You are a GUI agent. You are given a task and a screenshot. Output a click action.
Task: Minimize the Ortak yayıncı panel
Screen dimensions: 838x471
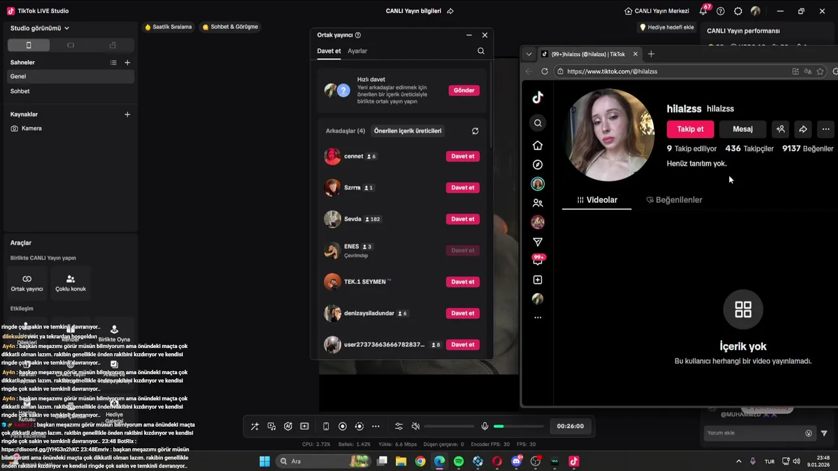pos(469,35)
